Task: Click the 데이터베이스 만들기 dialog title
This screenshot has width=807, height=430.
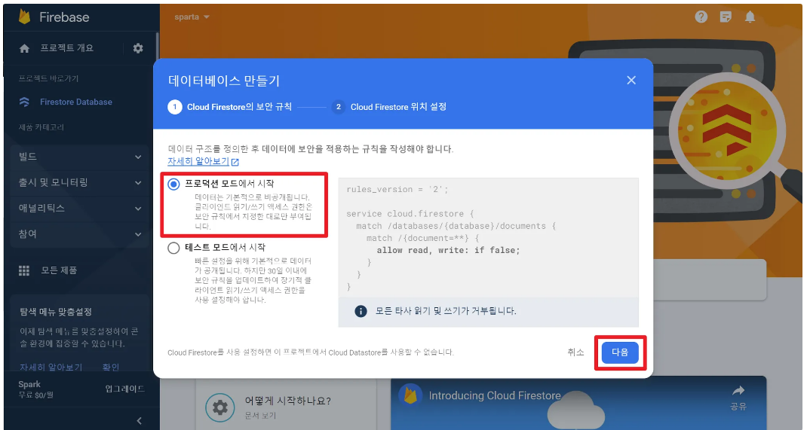Action: (224, 81)
